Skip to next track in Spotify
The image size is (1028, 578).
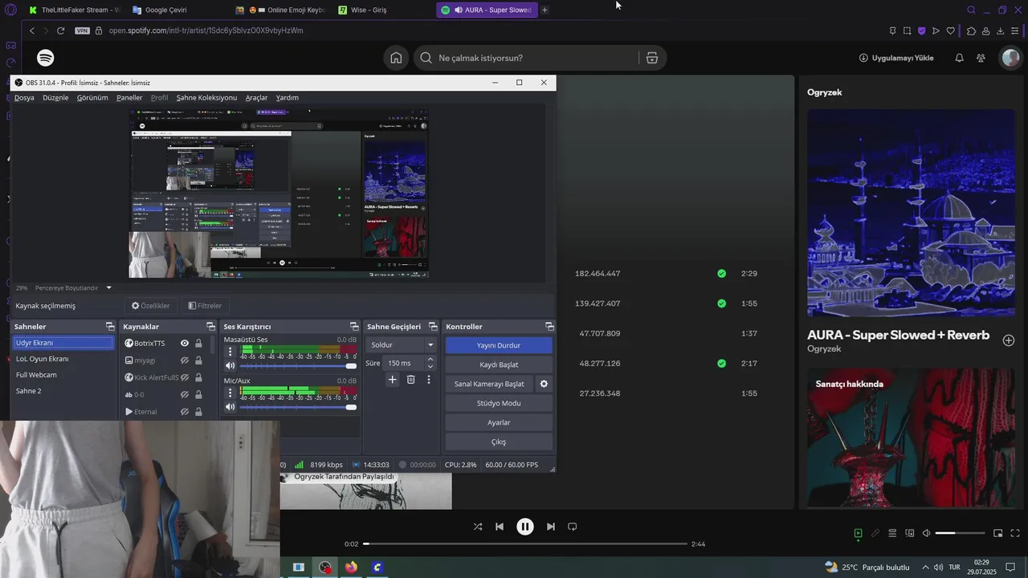coord(550,527)
